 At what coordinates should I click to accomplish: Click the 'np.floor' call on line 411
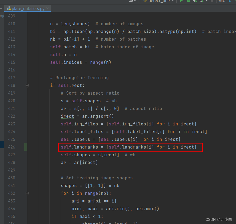pos(74,31)
